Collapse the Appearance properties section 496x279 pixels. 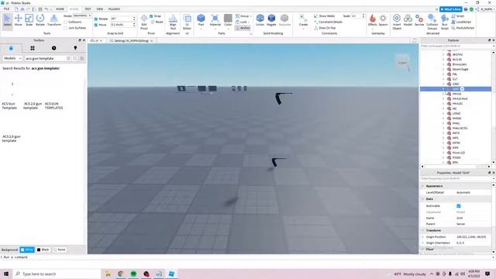pyautogui.click(x=423, y=186)
